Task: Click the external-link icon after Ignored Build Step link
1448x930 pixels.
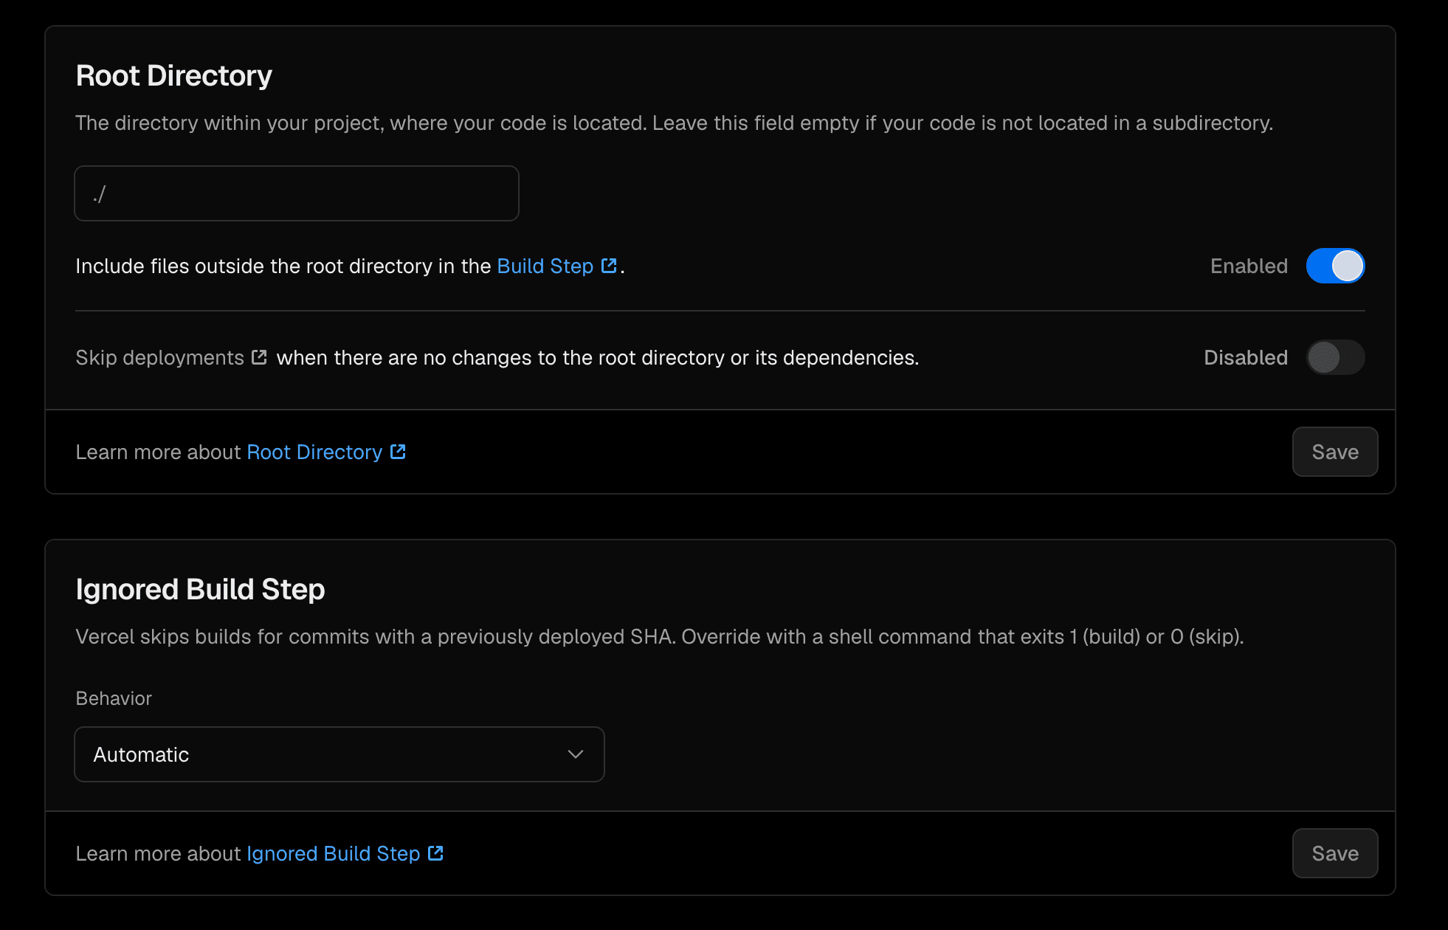Action: click(435, 853)
